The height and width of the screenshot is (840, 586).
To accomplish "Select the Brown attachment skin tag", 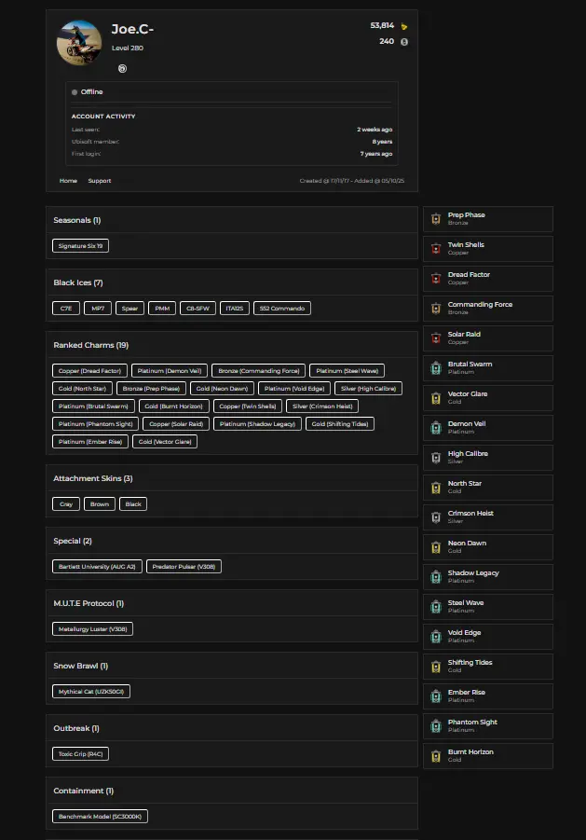I will pyautogui.click(x=100, y=504).
